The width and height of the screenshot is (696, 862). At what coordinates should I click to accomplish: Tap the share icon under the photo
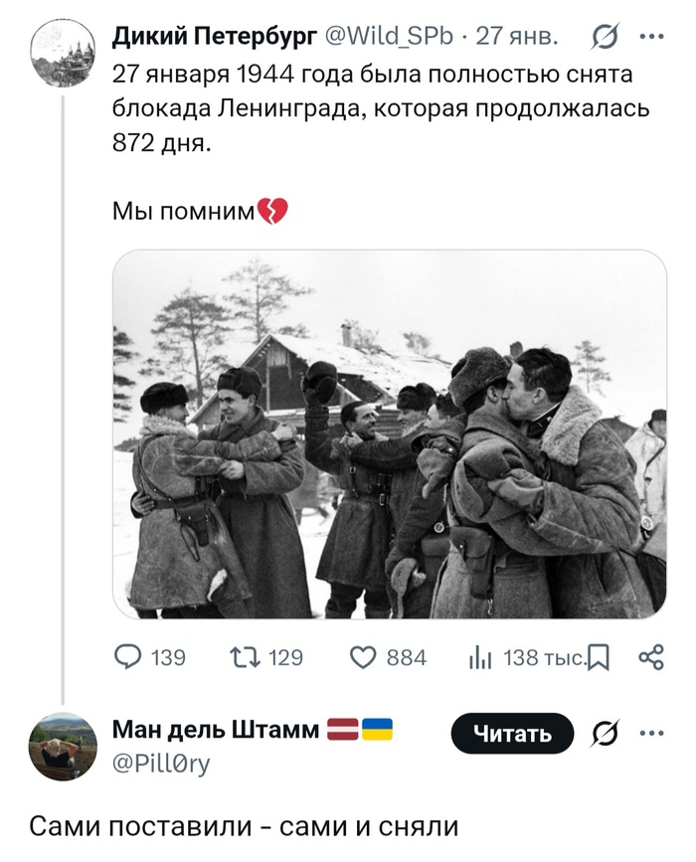tap(651, 657)
